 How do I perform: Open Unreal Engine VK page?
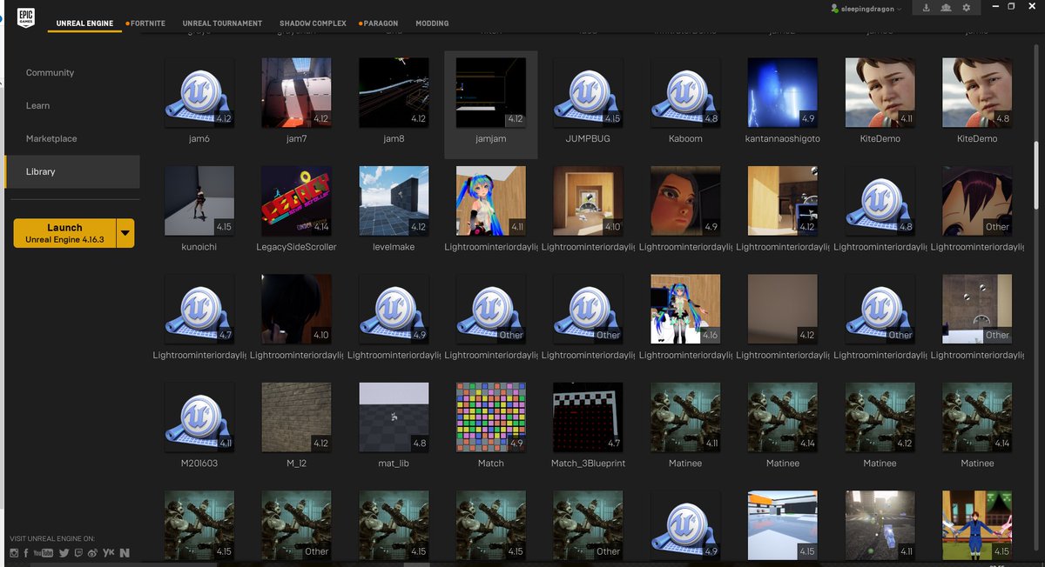click(109, 553)
